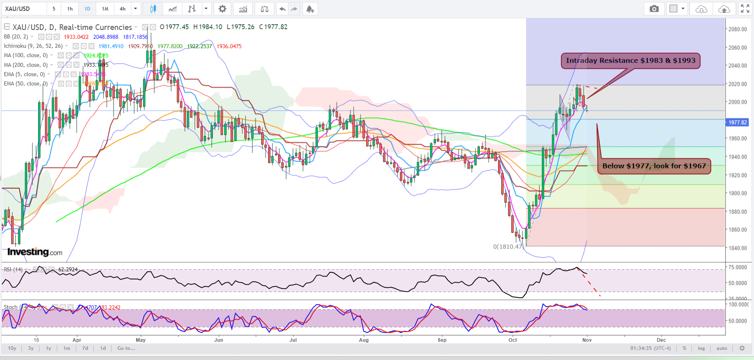Toggle auto scale button
This screenshot has height=360, width=754.
coord(722,348)
